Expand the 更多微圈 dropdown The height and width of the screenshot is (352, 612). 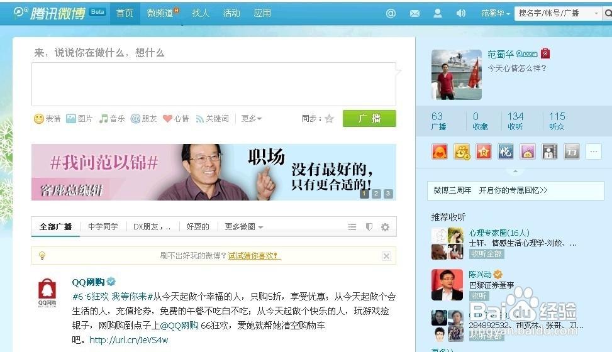244,227
